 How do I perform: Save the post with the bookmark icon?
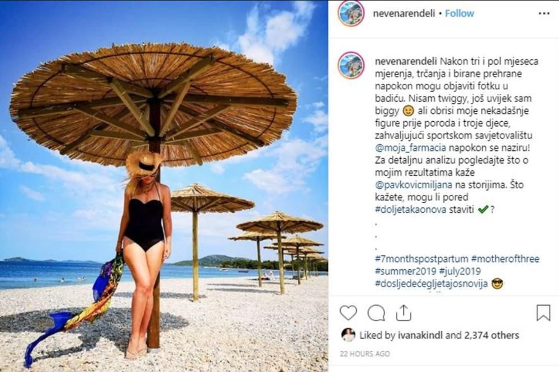[x=543, y=312]
